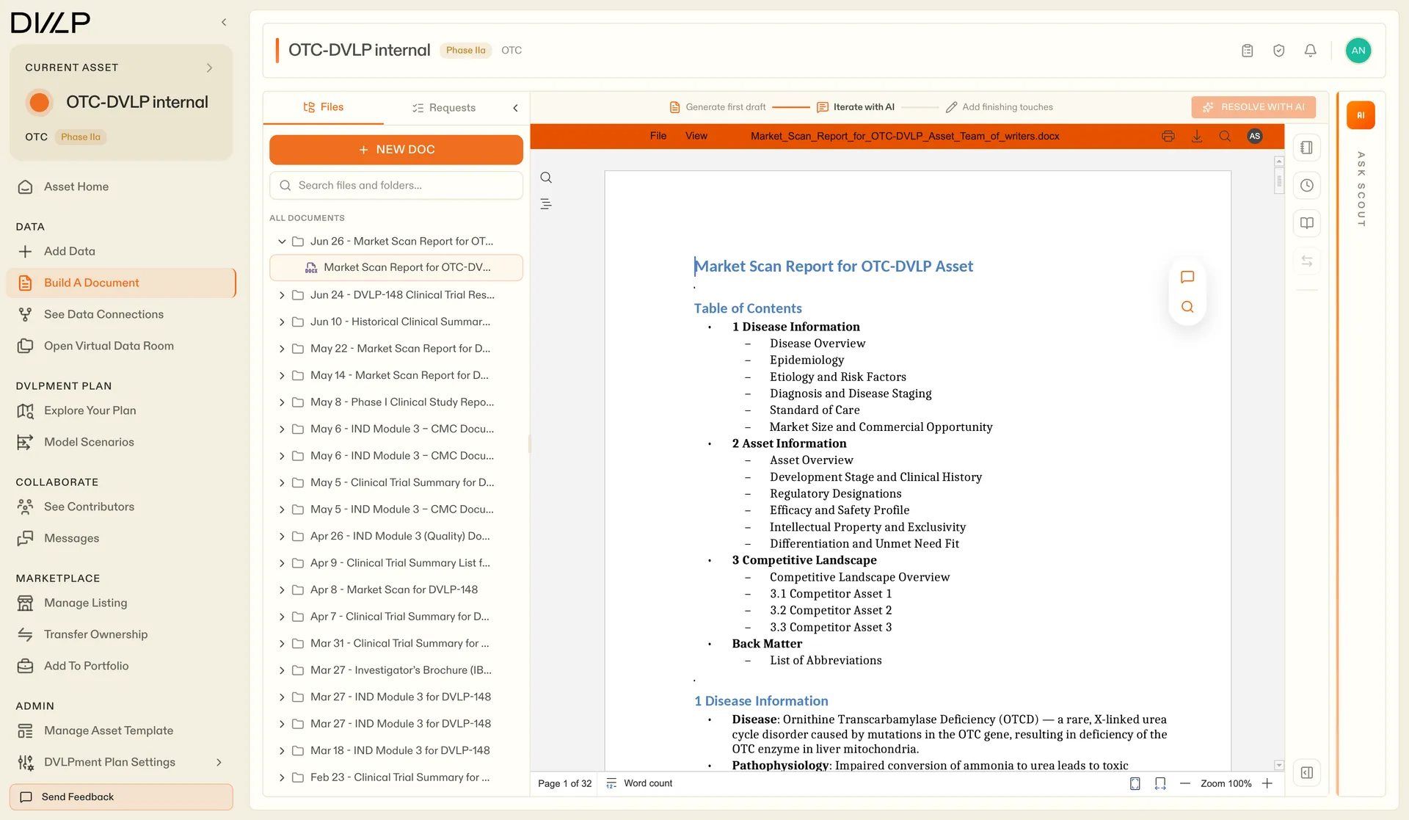This screenshot has height=820, width=1409.
Task: Click the NEW DOC button
Action: click(396, 150)
